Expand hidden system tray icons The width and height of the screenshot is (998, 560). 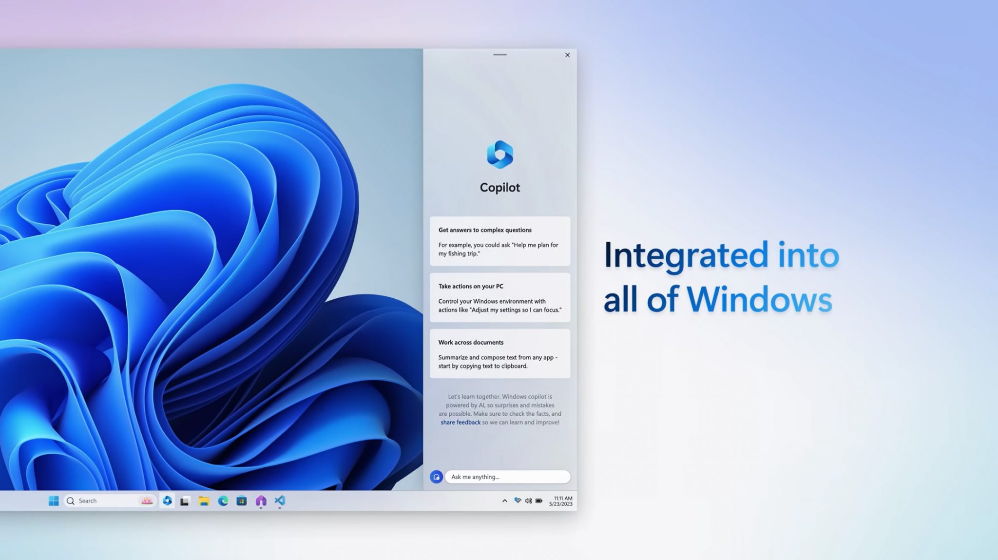[x=504, y=500]
